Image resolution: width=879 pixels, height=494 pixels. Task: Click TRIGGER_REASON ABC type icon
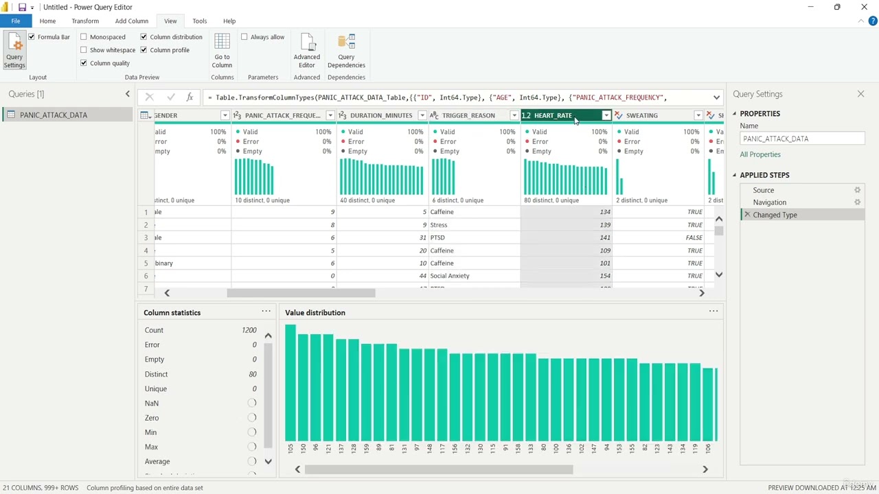point(434,115)
